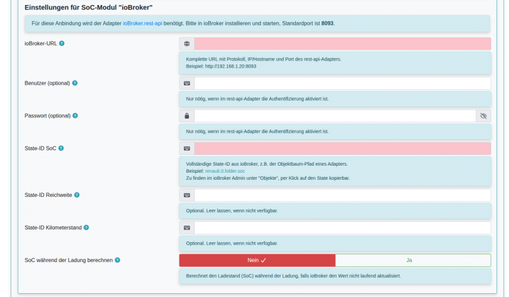
Task: Focus the Benutzer (optional) input field
Action: (x=342, y=83)
